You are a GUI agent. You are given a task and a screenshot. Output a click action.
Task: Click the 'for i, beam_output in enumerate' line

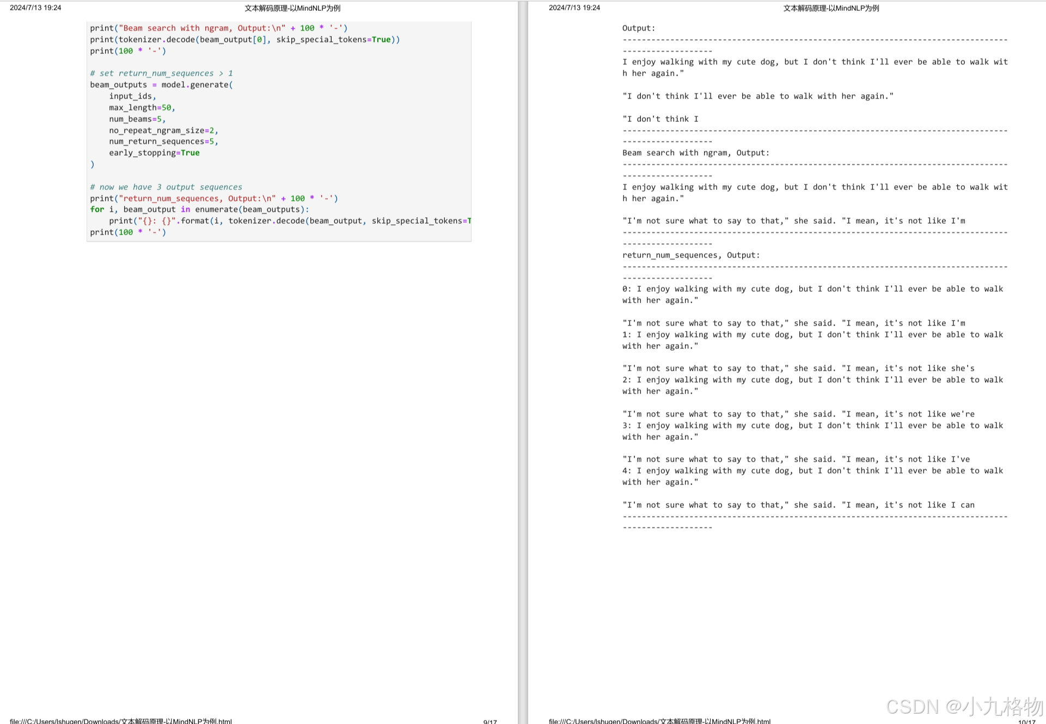[199, 210]
